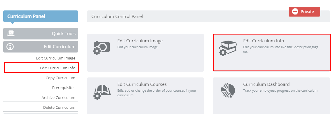Viewport: 333px width, 114px height.
Task: Open the Curriculum Panel header
Action: (x=41, y=16)
